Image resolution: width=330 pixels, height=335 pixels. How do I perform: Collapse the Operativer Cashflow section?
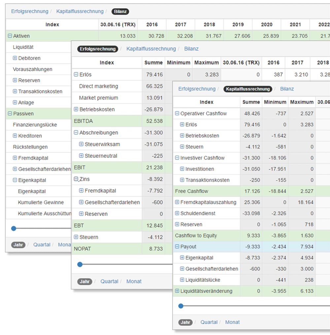point(177,114)
